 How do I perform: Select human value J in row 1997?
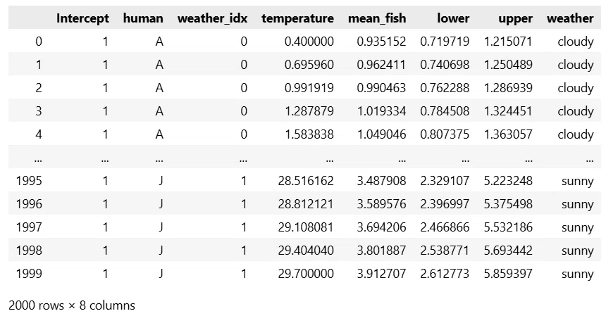[x=161, y=227]
